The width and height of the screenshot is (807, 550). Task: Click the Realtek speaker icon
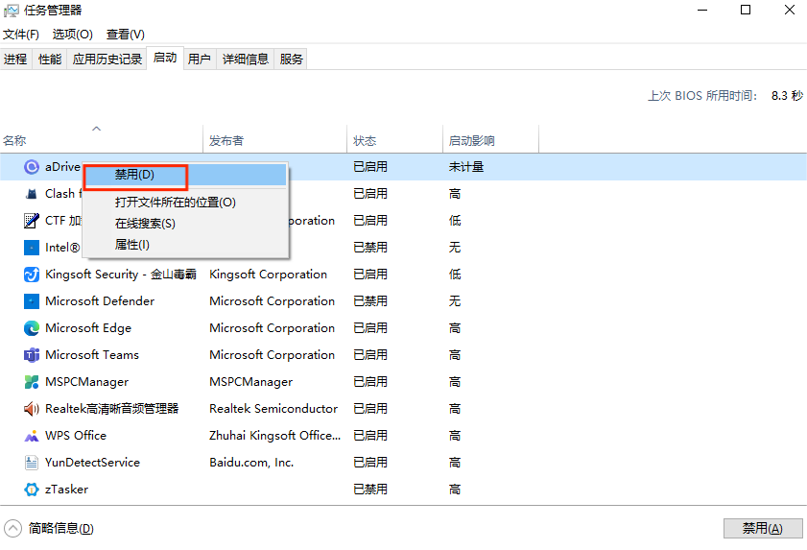pos(32,409)
